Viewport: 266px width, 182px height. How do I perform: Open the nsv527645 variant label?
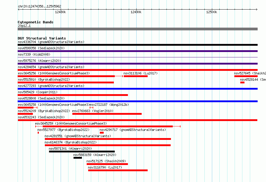pos(250,73)
